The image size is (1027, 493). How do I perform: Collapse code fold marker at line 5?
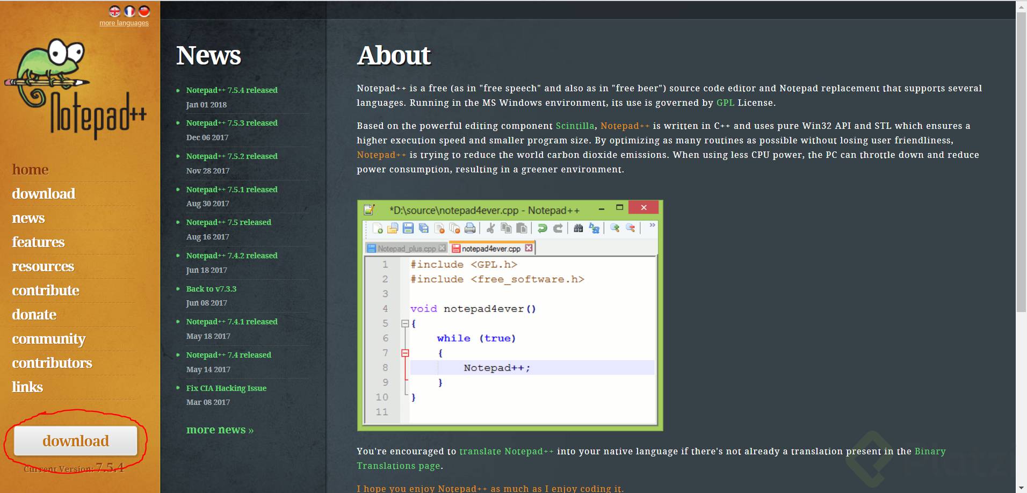pos(405,323)
